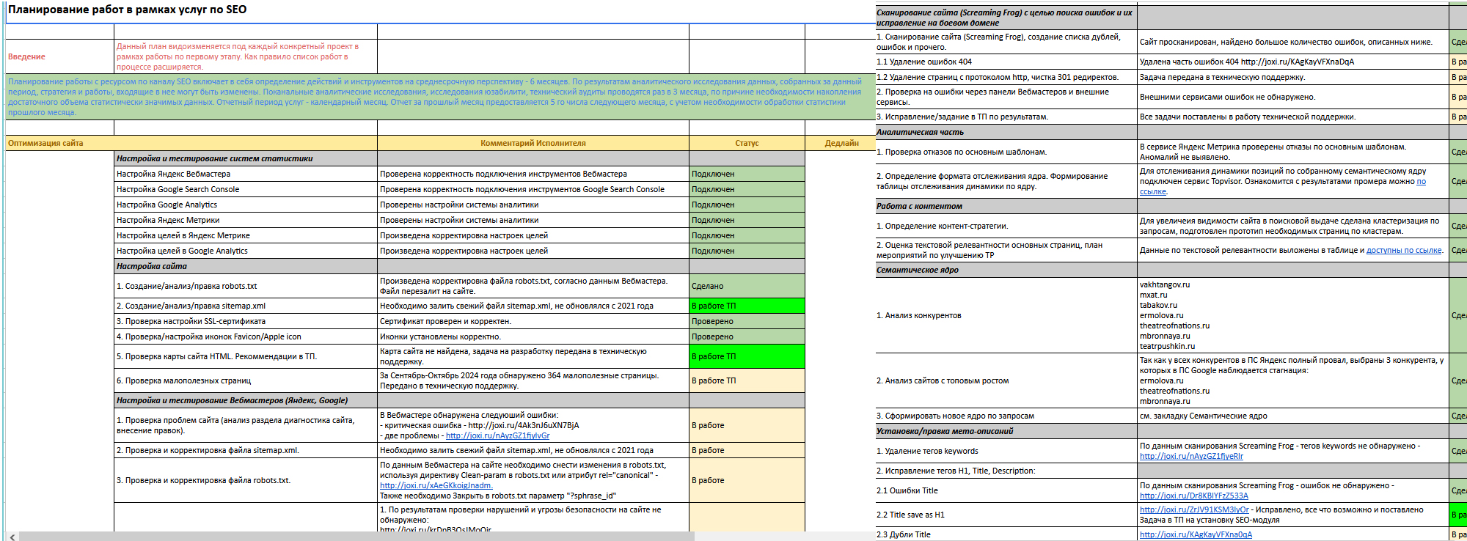Open the joxi.ru/nAyzGZ1fjylvGr link

point(497,435)
